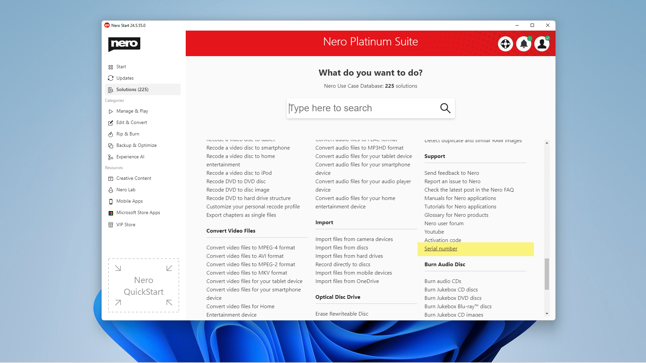Open the Serial number link
The height and width of the screenshot is (363, 646).
click(441, 249)
